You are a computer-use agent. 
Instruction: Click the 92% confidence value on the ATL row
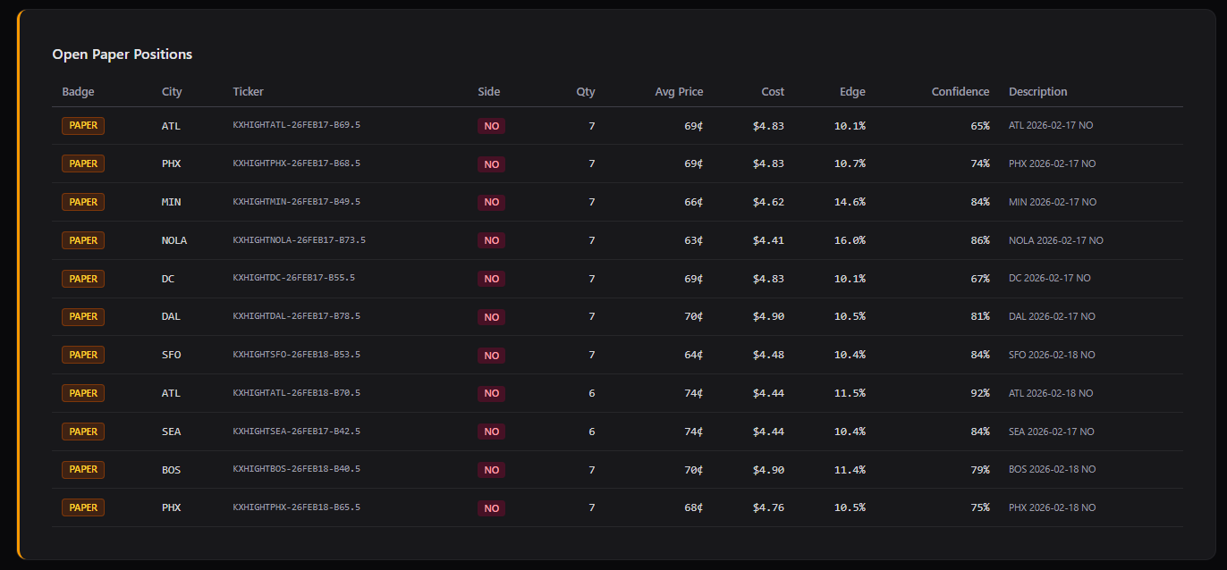click(x=982, y=393)
